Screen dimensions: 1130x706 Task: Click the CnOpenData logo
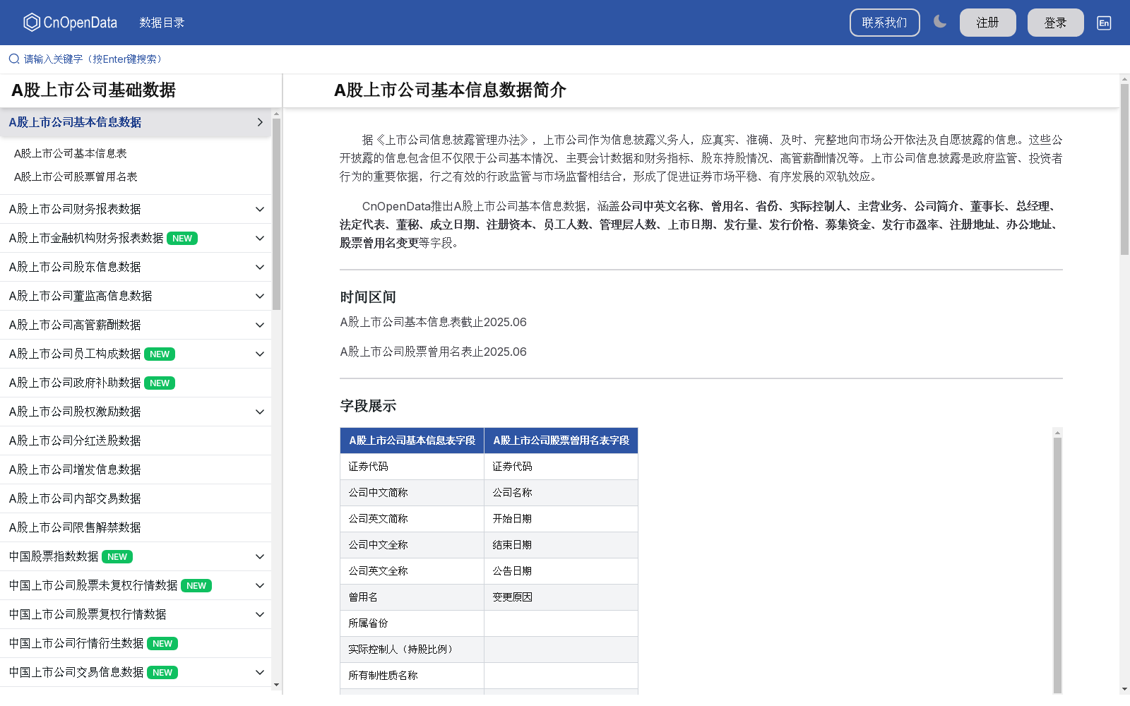coord(69,22)
